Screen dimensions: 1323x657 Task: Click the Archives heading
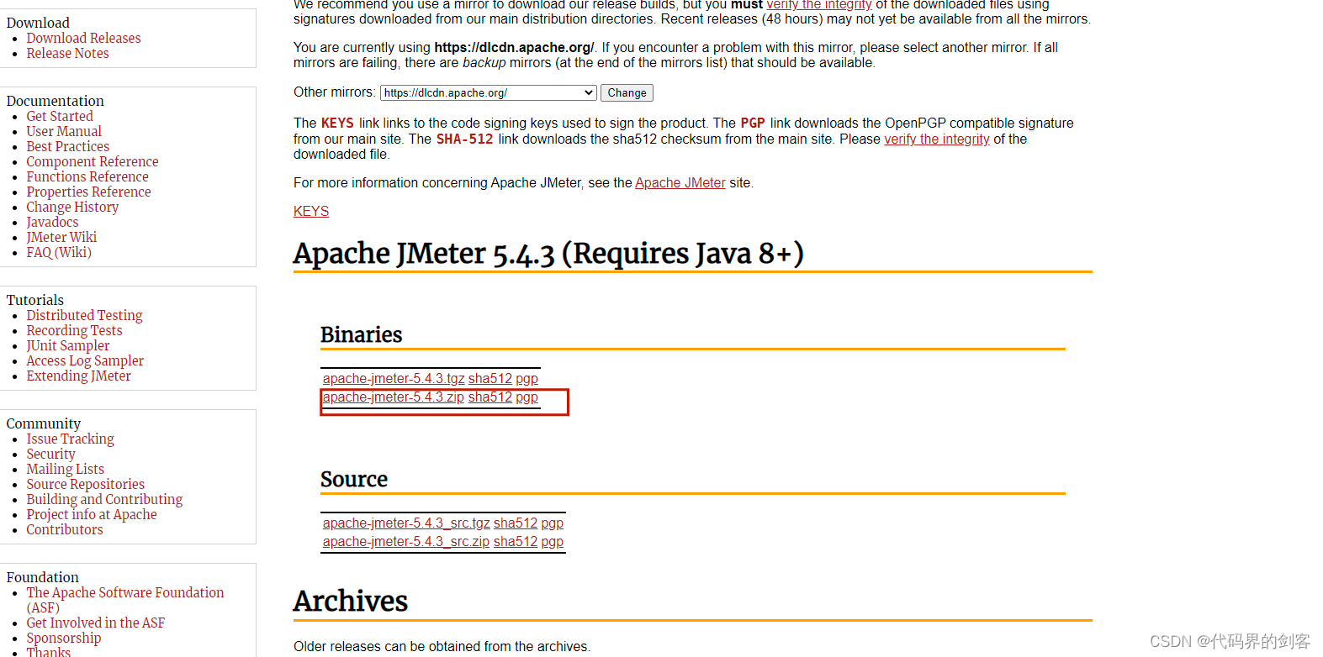click(x=351, y=601)
